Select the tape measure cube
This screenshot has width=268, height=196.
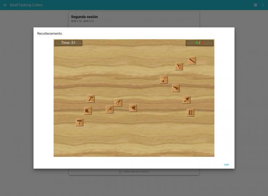tap(88, 110)
